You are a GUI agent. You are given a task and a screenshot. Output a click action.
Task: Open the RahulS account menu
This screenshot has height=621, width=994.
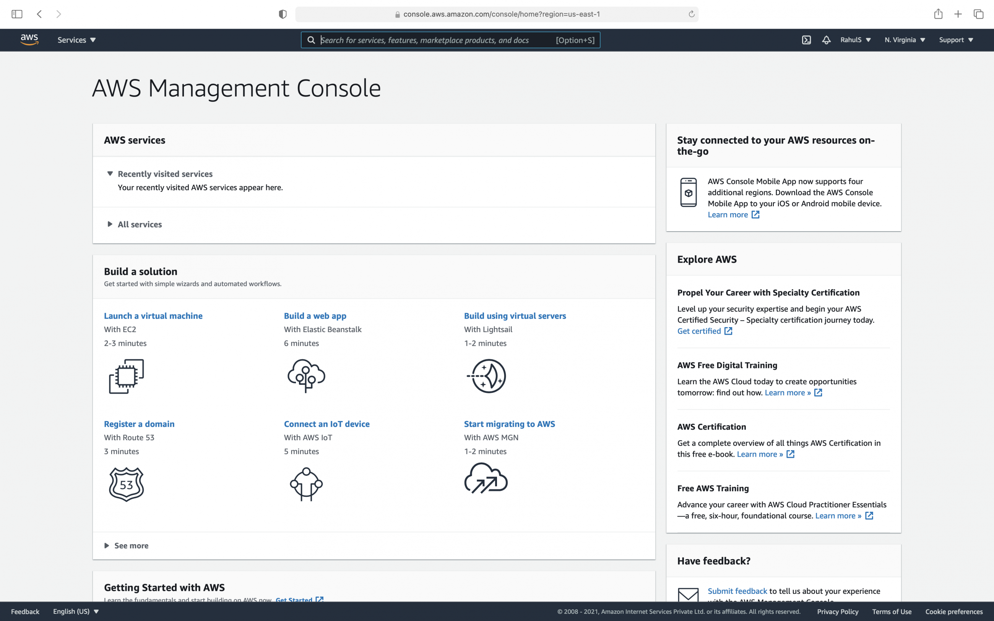click(x=855, y=40)
